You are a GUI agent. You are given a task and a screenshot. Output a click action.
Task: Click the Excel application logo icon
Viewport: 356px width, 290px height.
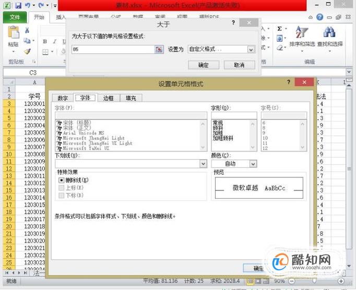(x=7, y=5)
